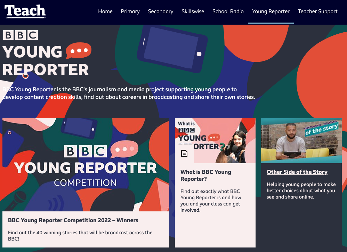Open School Radio from the nav bar
The image size is (347, 252).
click(x=228, y=11)
